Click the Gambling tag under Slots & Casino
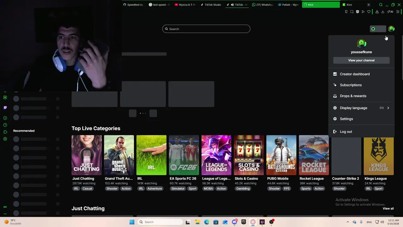Screen dimensions: 403x227 click(243, 189)
